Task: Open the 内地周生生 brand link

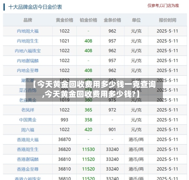Action: tap(28, 41)
